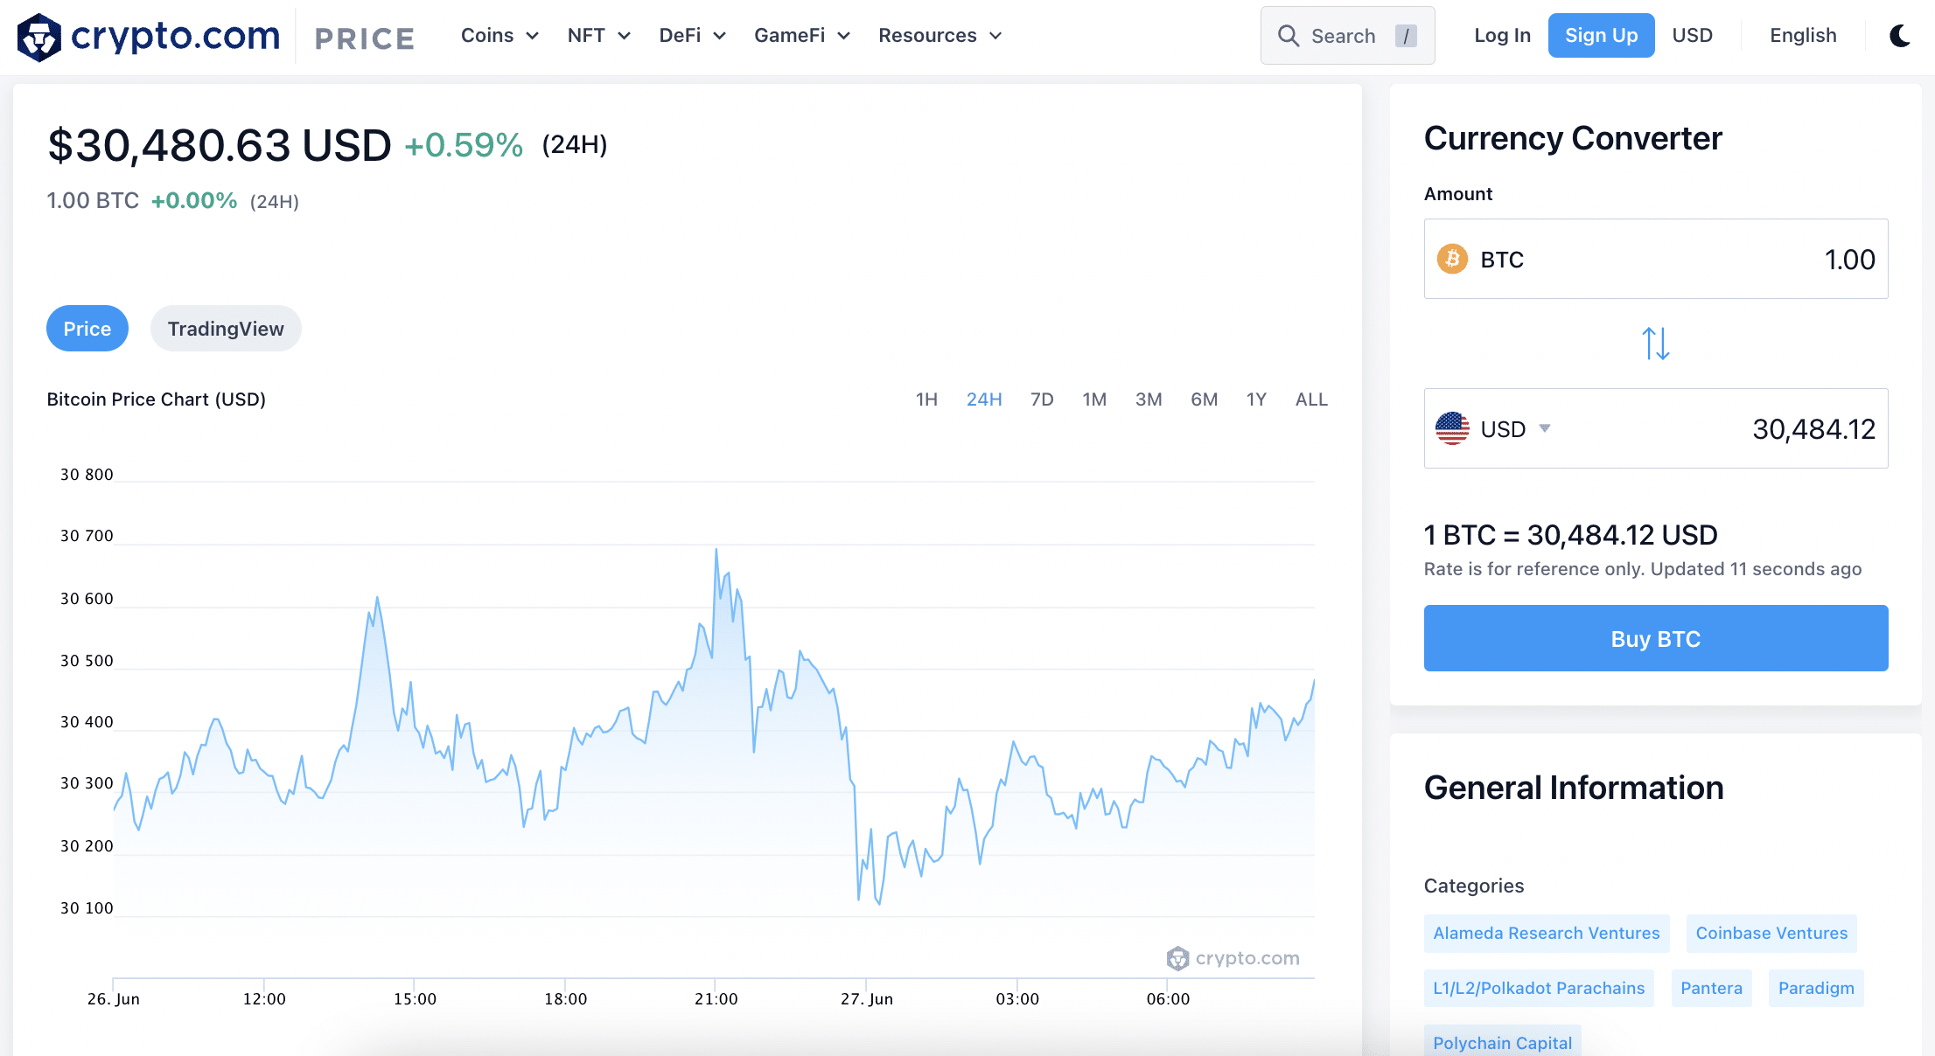1935x1056 pixels.
Task: Expand the GameFi menu
Action: pos(801,36)
